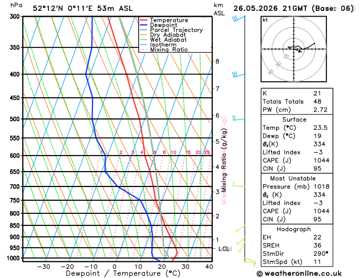The width and height of the screenshot is (359, 278).
Task: Select the 'Mixing Ratio' legend label
Action: click(x=169, y=50)
